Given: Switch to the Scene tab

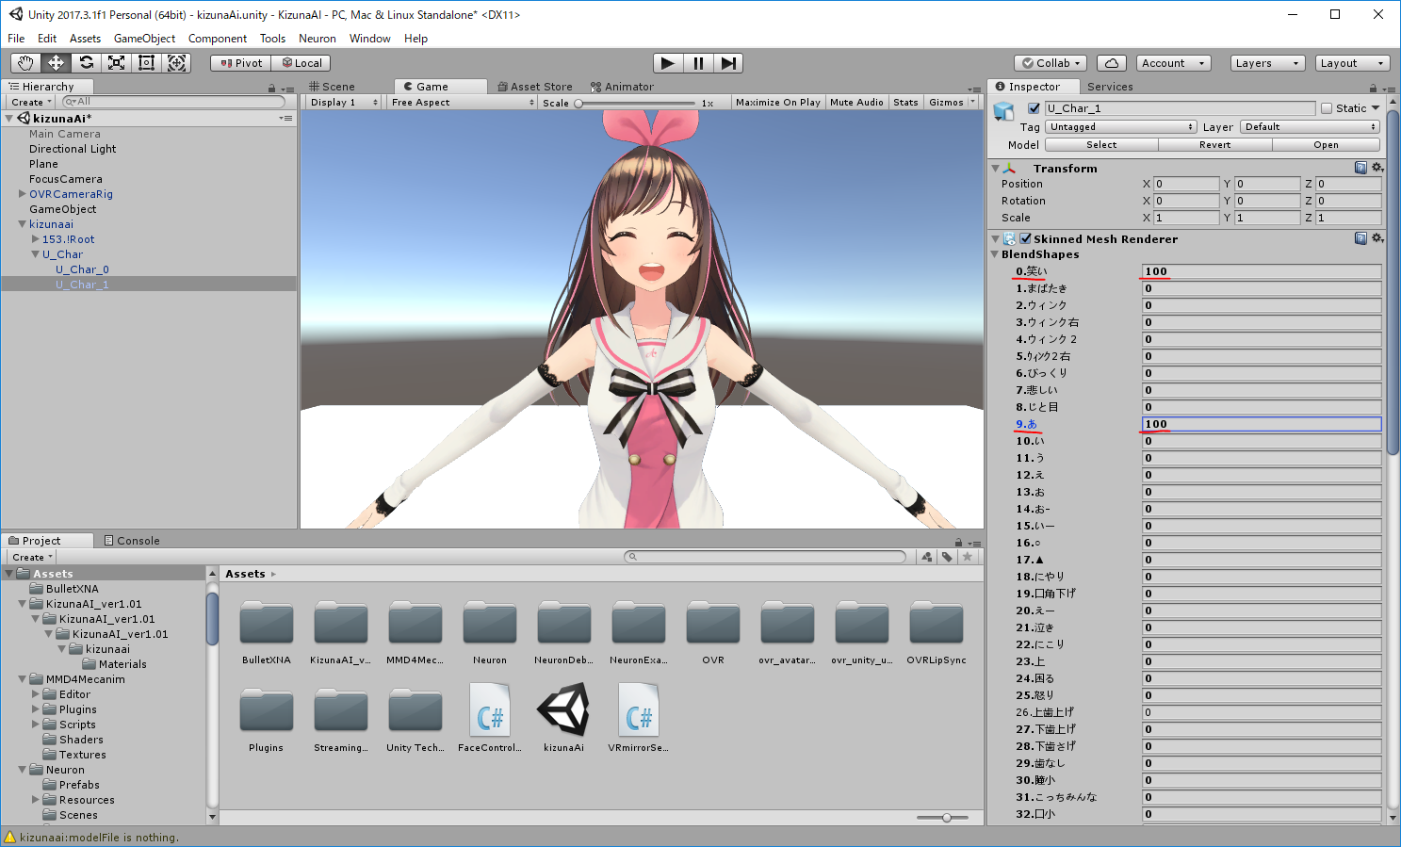Looking at the screenshot, I should tap(333, 87).
